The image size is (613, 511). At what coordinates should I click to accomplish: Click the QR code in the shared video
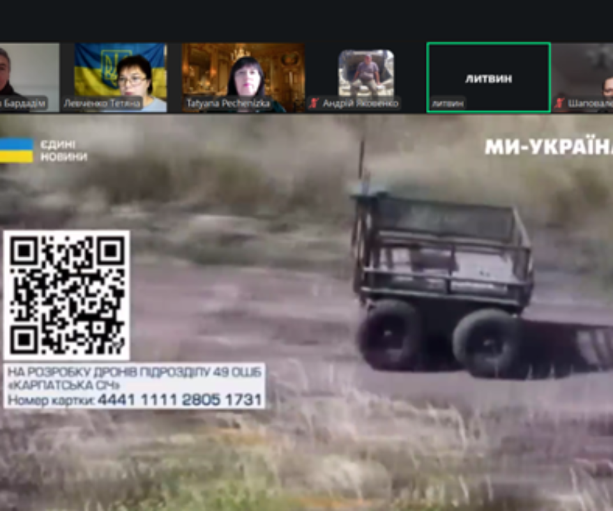point(66,295)
